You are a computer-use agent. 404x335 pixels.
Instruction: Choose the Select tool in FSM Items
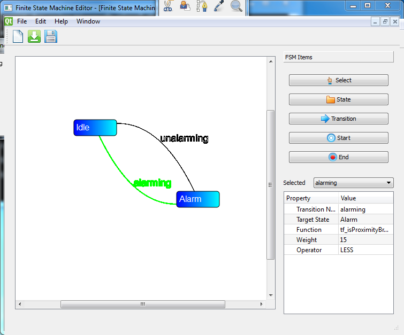(338, 80)
